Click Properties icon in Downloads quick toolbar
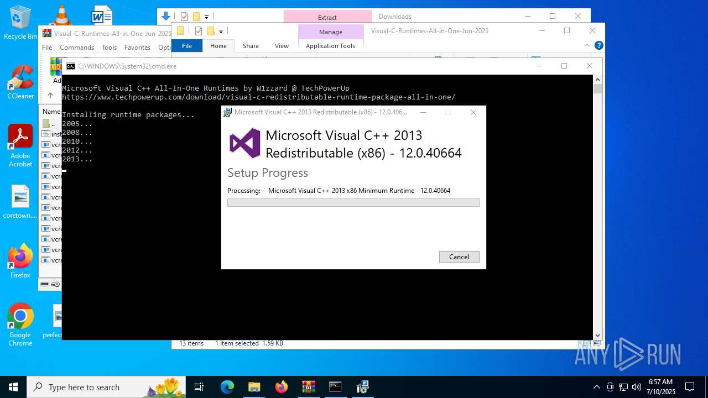 pyautogui.click(x=184, y=17)
